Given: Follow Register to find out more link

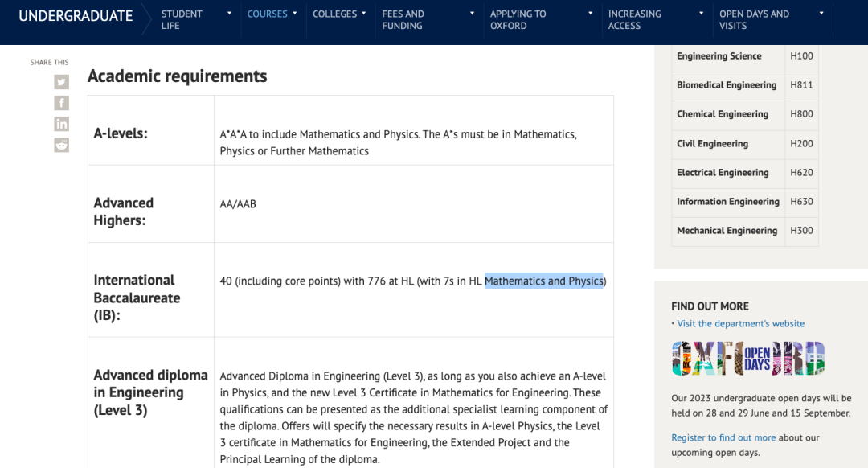Looking at the screenshot, I should [723, 437].
